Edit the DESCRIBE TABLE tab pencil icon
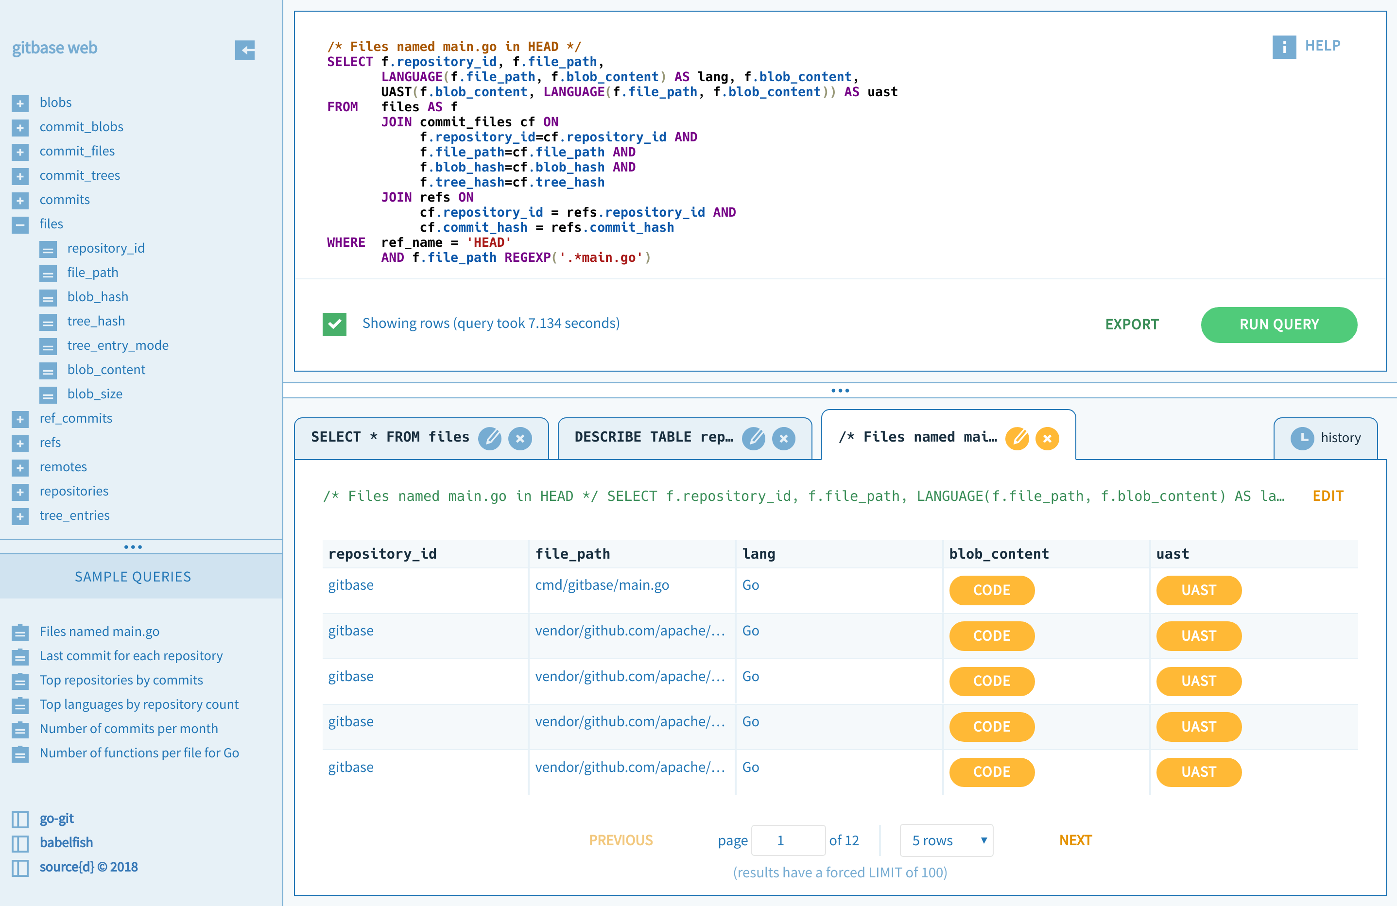The width and height of the screenshot is (1397, 906). pos(753,438)
